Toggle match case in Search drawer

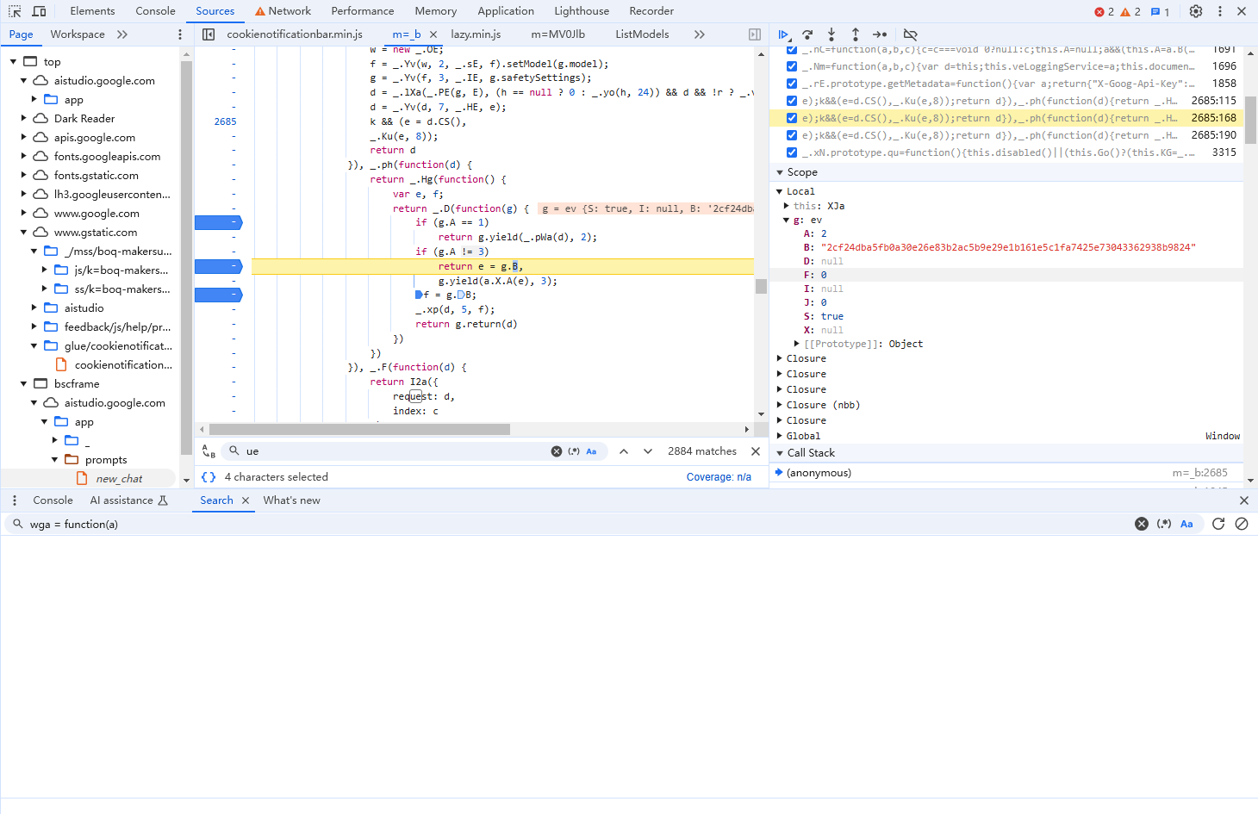(1186, 524)
